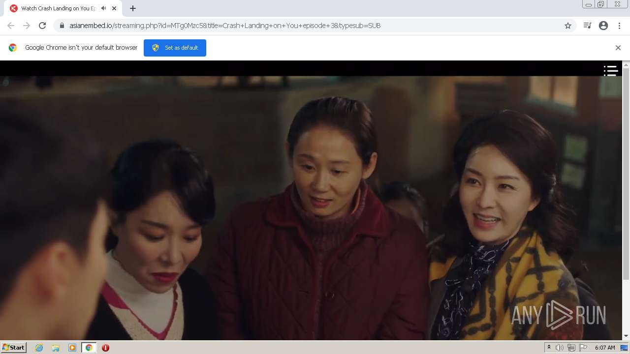Go back to the previous page
This screenshot has width=630, height=354.
point(11,26)
